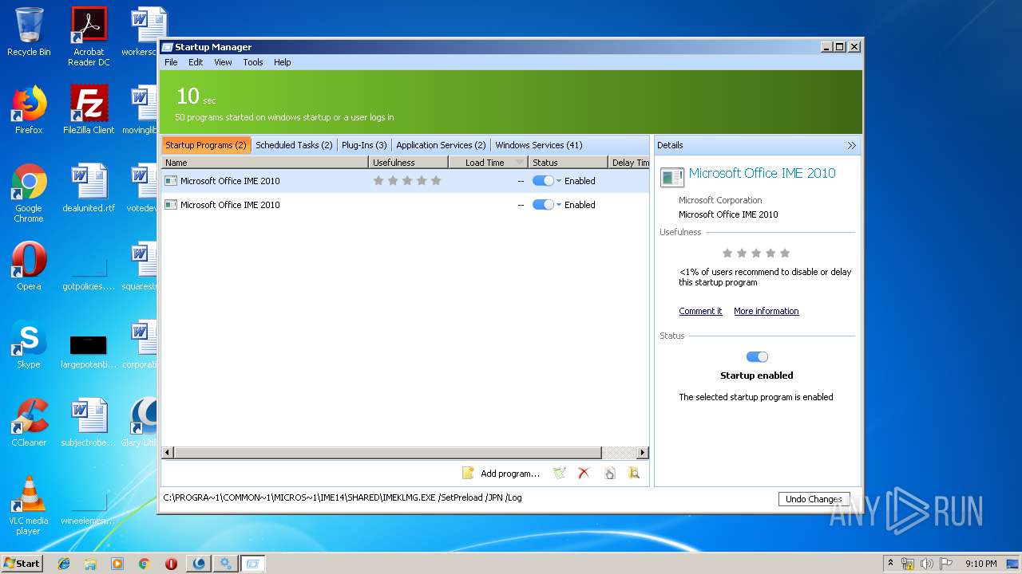1022x574 pixels.
Task: Click Load Time column sort arrow
Action: point(520,163)
